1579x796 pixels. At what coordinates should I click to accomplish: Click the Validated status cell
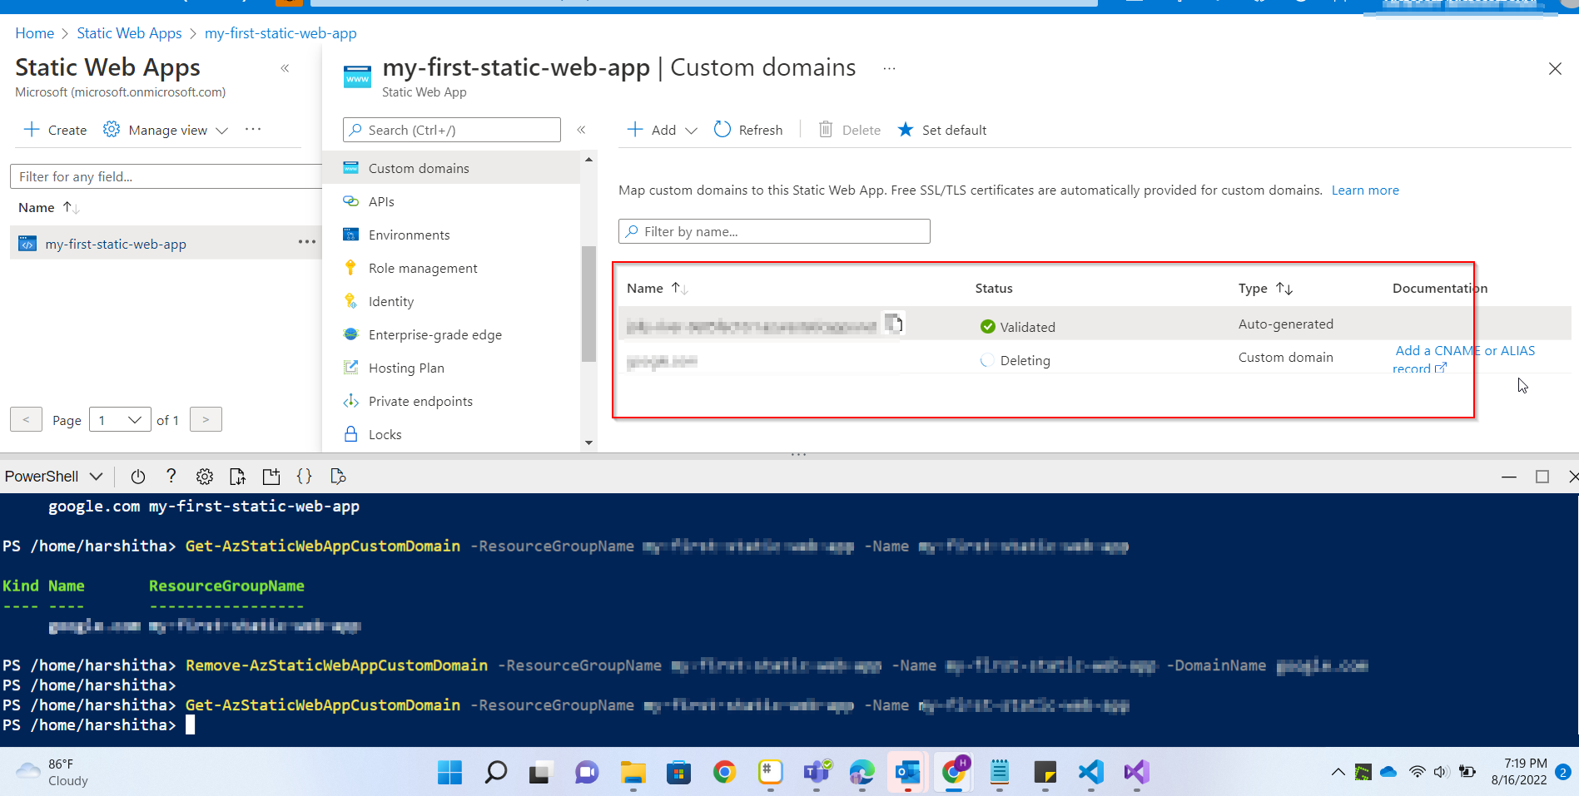point(1018,327)
